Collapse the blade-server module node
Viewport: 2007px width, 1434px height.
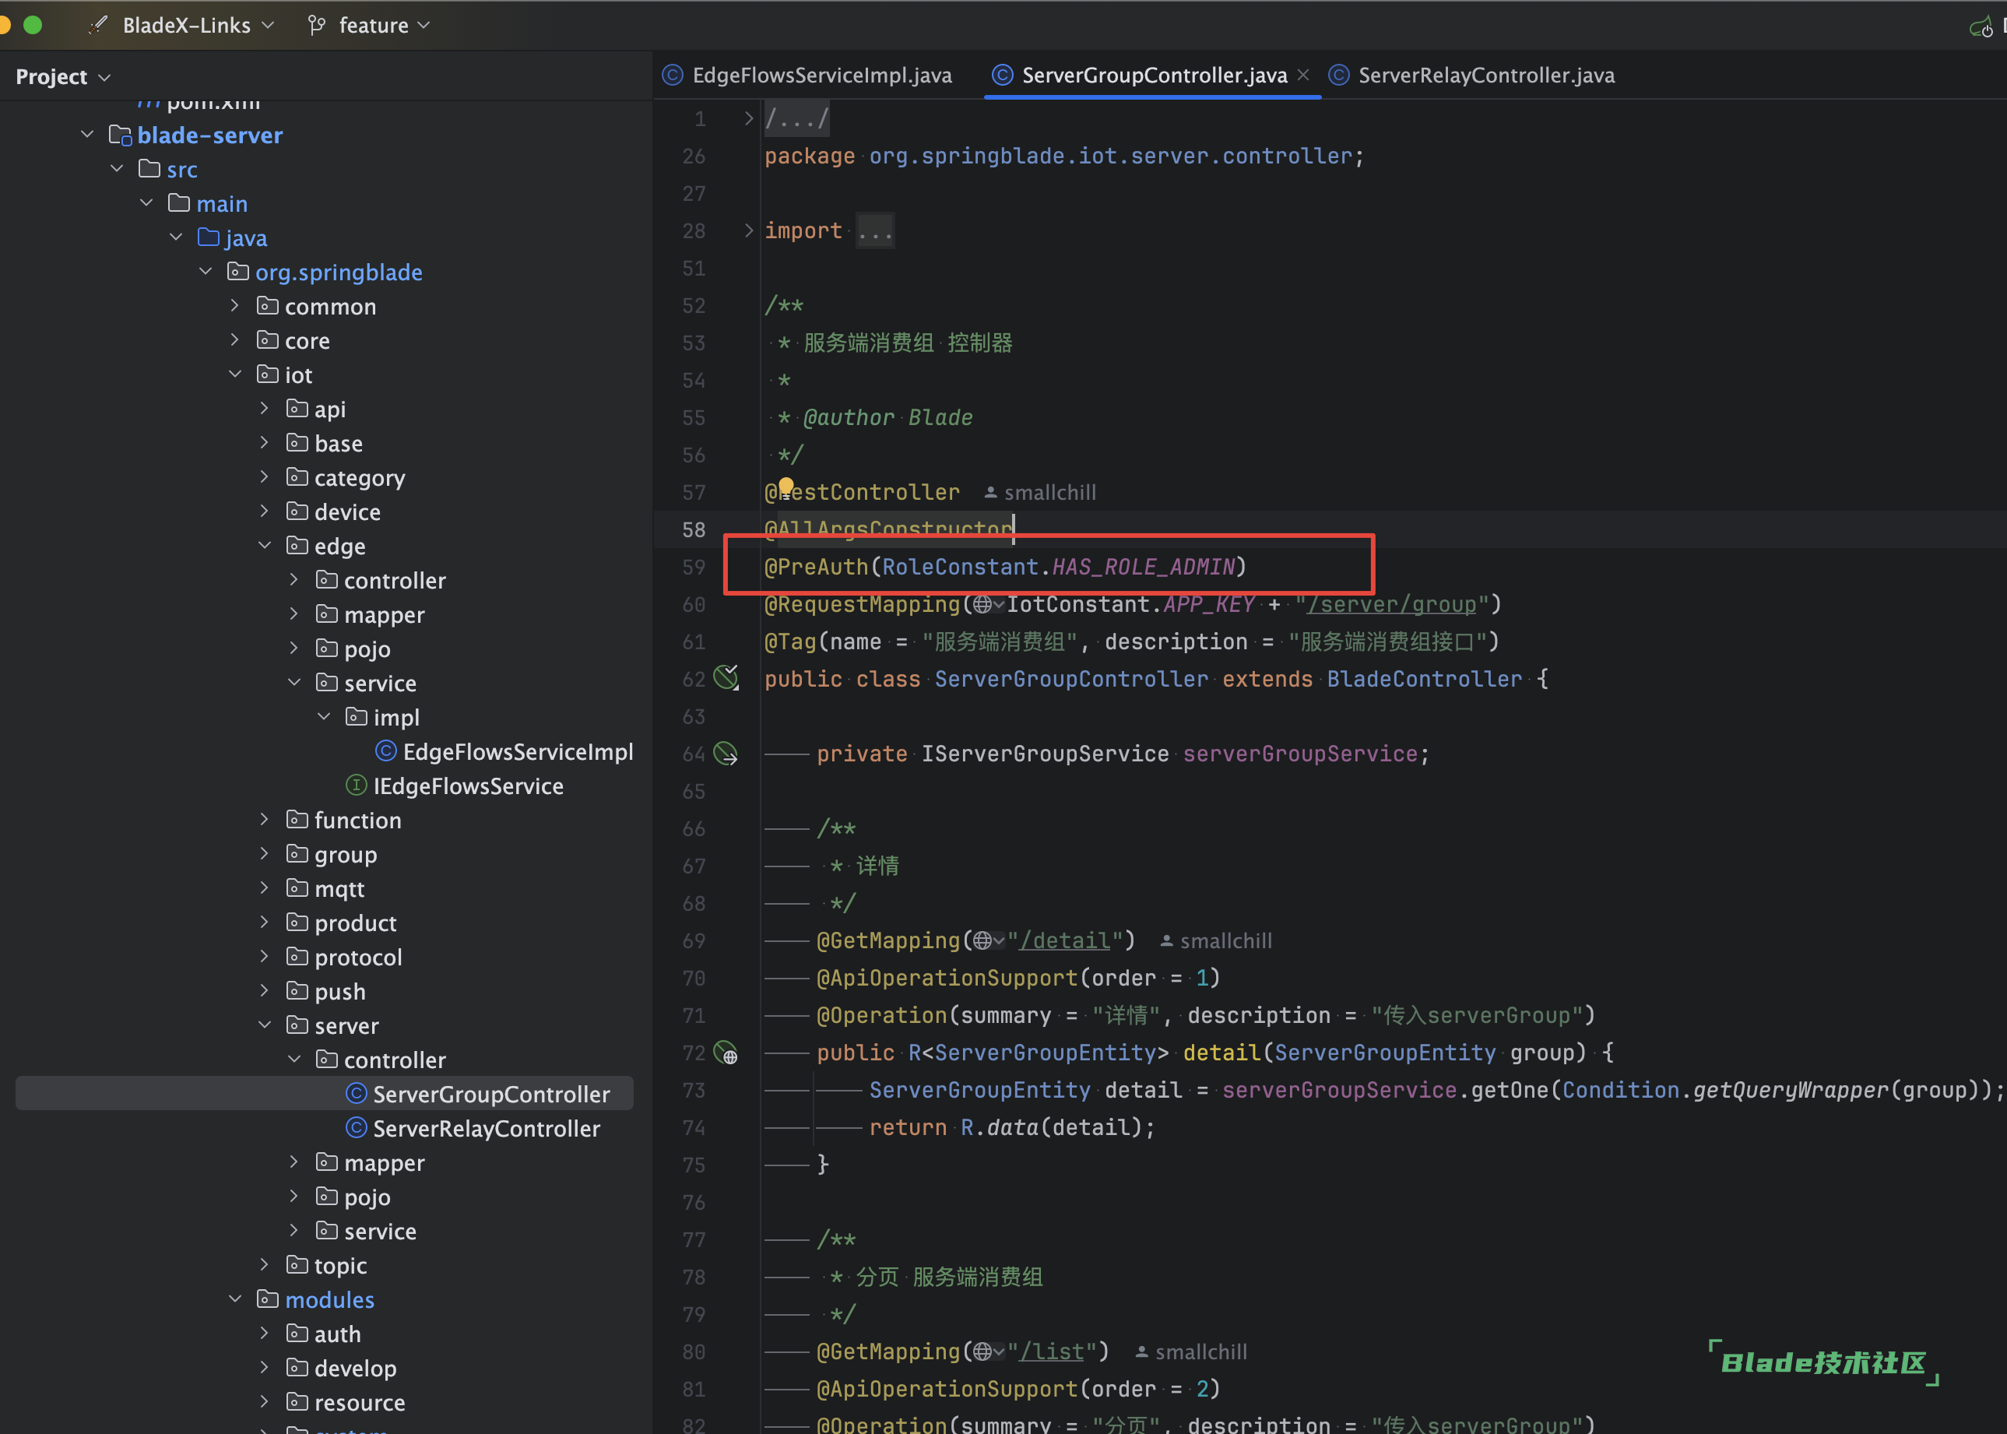tap(86, 134)
